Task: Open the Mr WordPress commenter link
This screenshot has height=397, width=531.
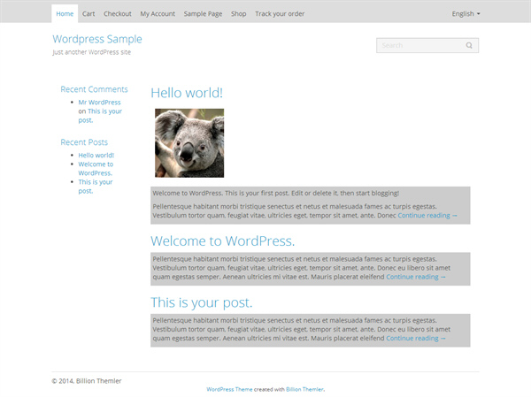Action: point(99,103)
